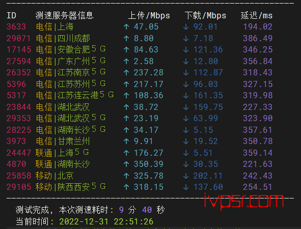301x229 pixels.
Task: Select server ID 29105
Action: click(x=19, y=187)
